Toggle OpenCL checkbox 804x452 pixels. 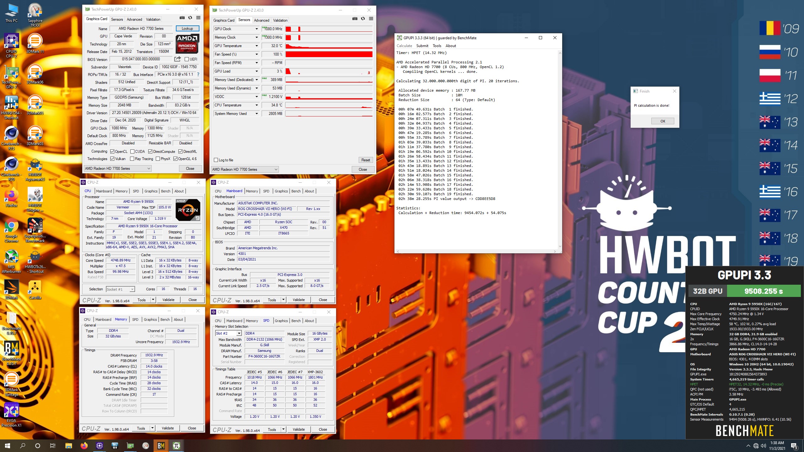pos(112,152)
